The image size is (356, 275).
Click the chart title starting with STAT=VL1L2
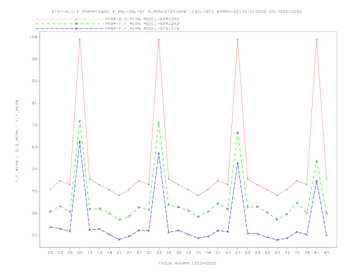(177, 12)
